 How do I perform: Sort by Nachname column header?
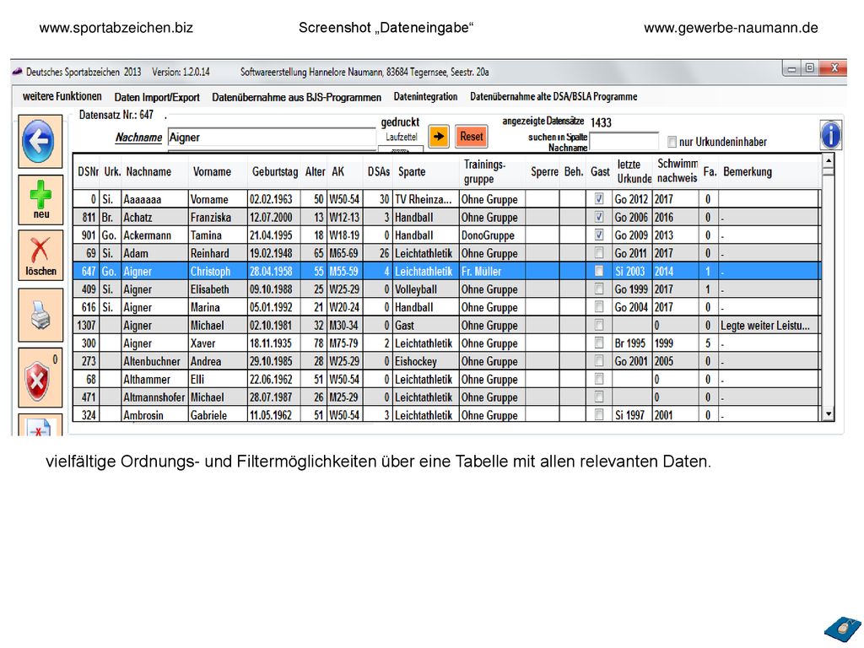148,171
